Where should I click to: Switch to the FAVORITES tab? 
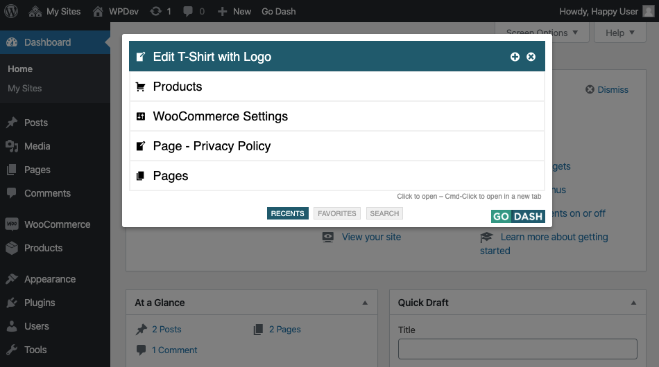[x=337, y=213]
